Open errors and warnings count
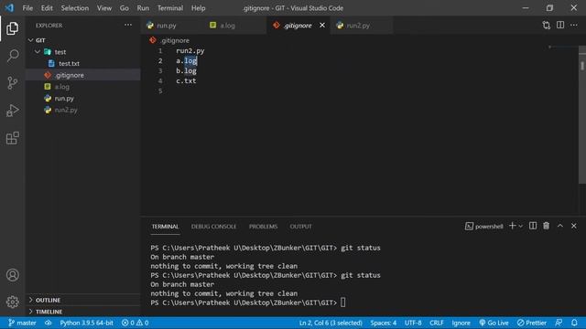 point(136,323)
